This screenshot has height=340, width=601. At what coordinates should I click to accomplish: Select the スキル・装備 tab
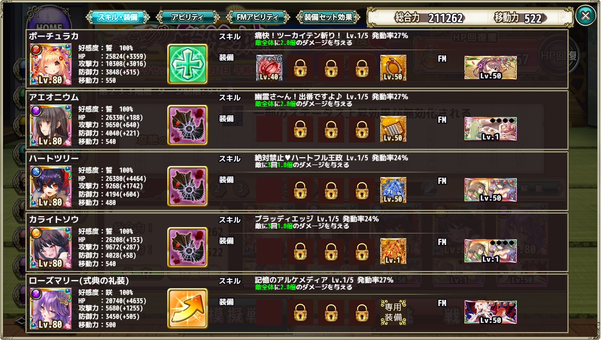tap(118, 17)
